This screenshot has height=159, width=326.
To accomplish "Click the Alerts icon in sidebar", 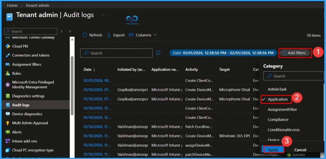I will (x=8, y=132).
